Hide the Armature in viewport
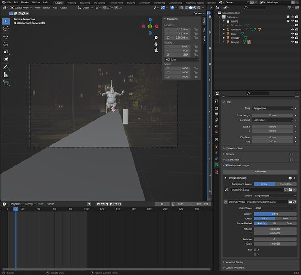 pos(292,29)
